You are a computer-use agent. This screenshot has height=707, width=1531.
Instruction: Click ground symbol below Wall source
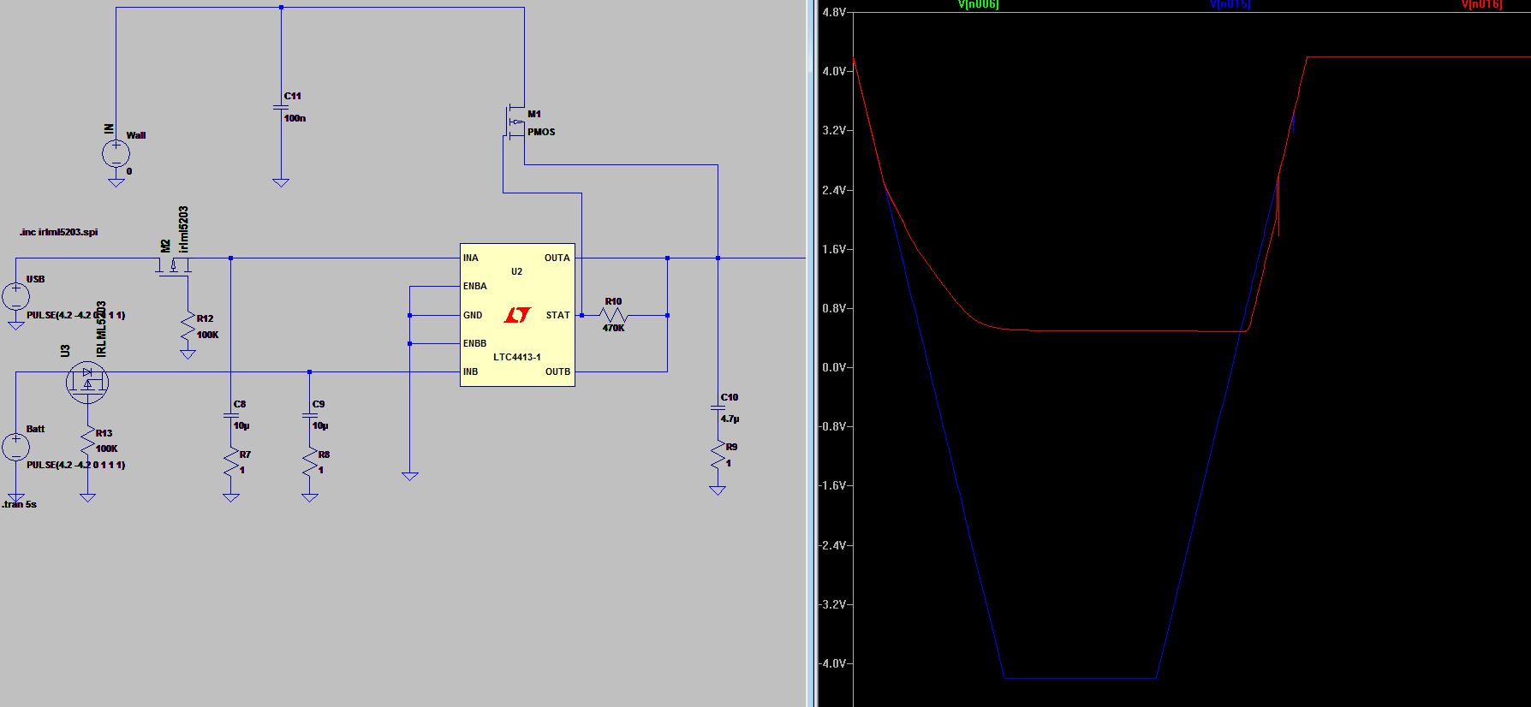[116, 181]
